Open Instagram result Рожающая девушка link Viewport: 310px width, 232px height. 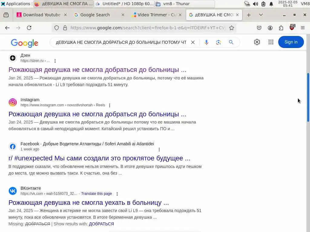click(97, 114)
